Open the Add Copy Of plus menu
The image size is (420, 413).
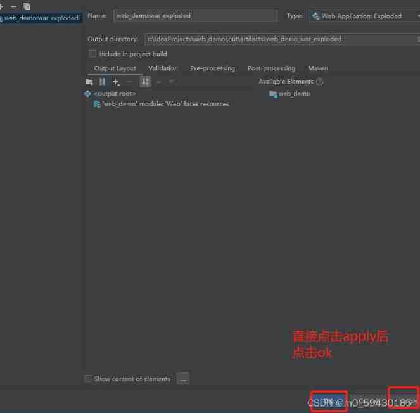[116, 82]
